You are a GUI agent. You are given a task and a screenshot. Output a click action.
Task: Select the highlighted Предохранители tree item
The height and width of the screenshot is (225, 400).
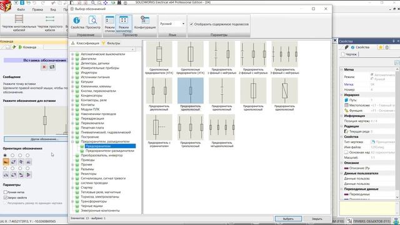(110, 146)
